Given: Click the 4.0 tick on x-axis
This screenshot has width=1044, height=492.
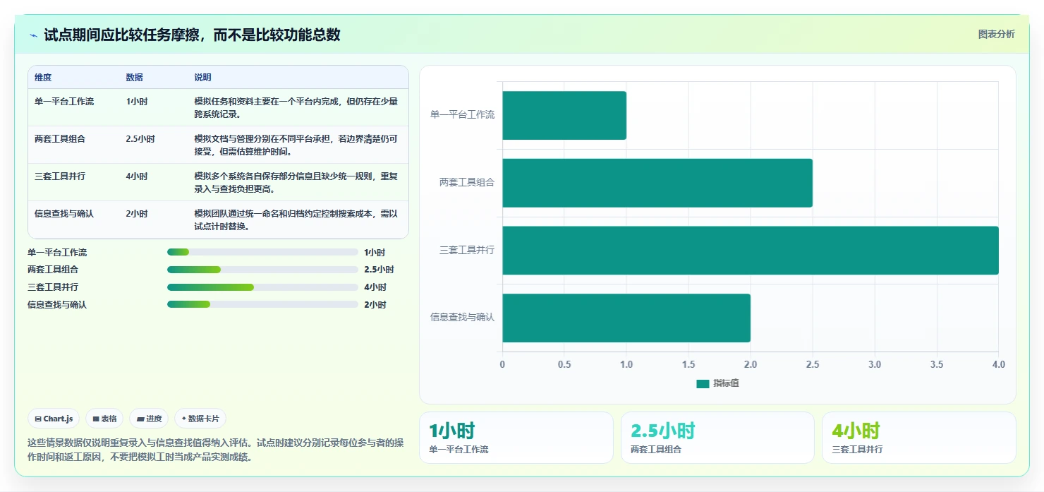Looking at the screenshot, I should pyautogui.click(x=998, y=365).
